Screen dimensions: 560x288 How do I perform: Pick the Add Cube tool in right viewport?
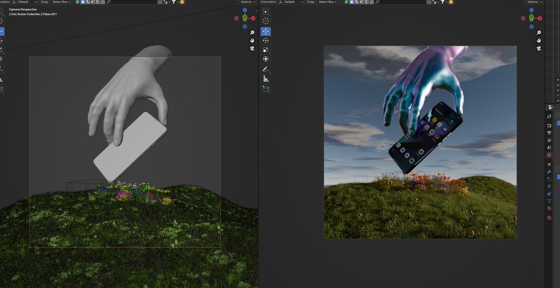coord(266,89)
